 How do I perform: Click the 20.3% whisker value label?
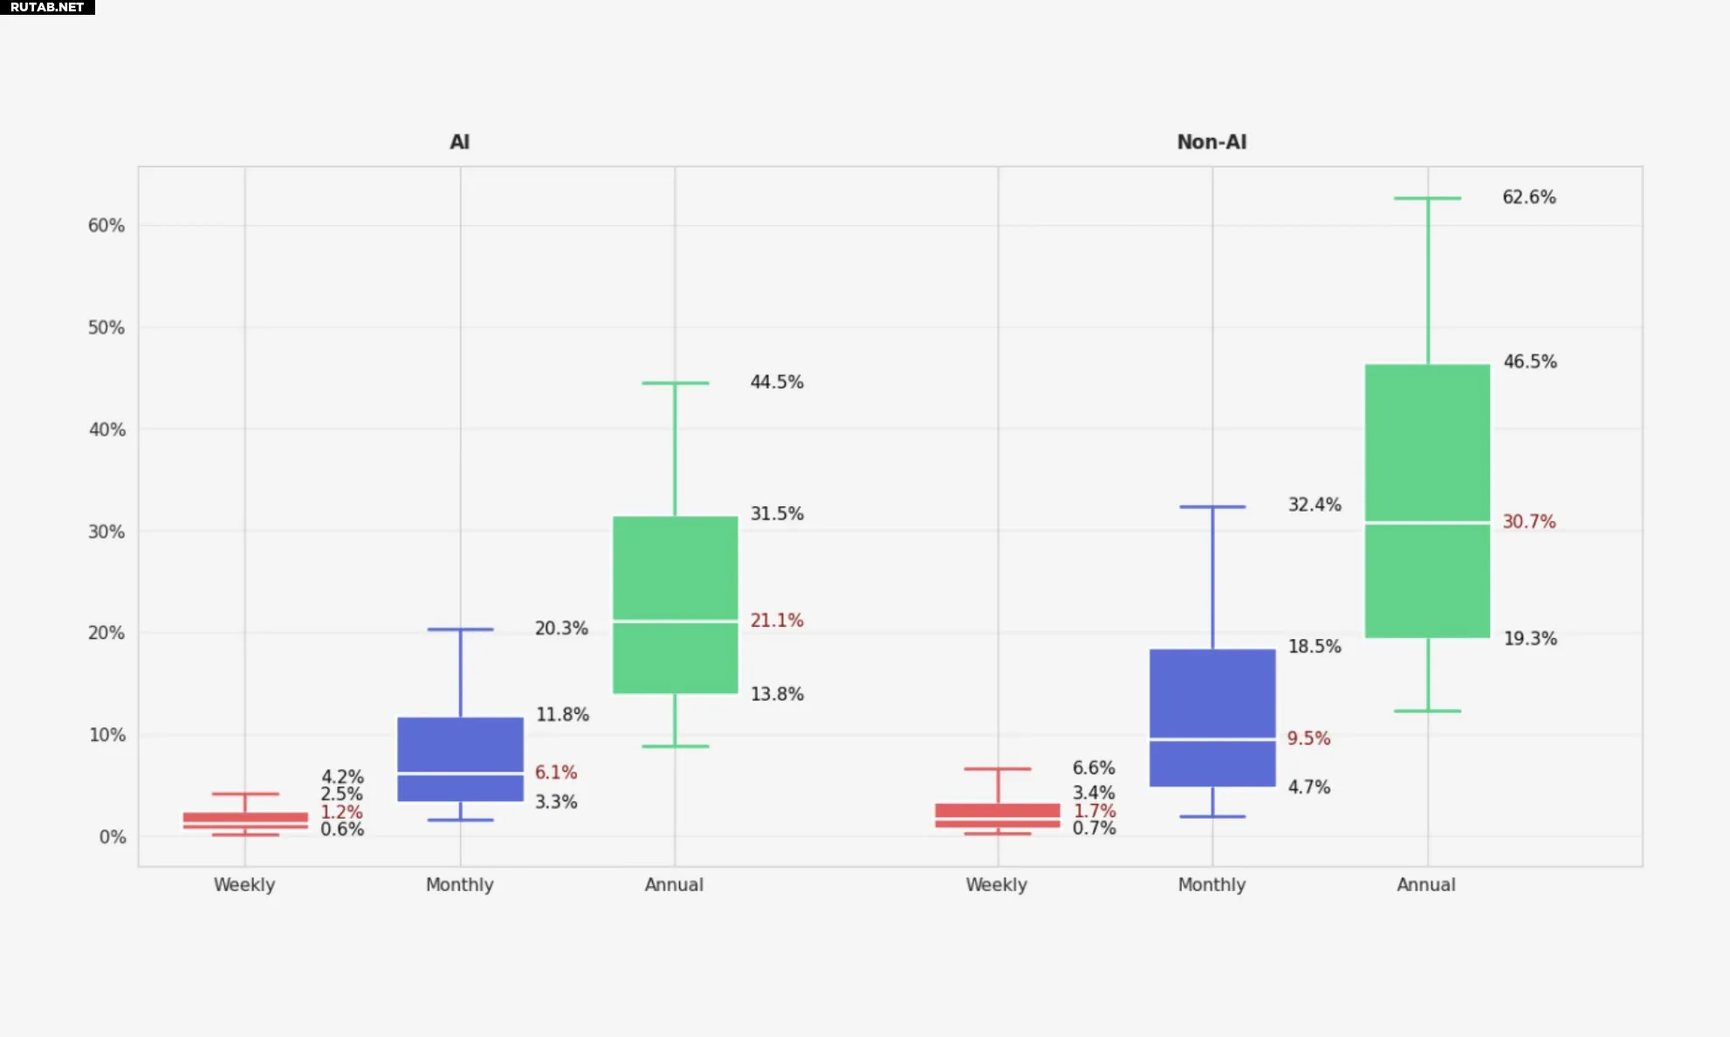561,628
